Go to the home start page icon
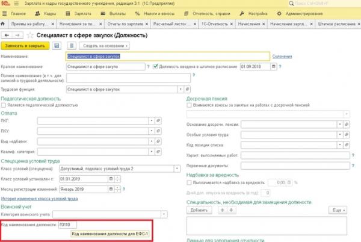 [3, 23]
